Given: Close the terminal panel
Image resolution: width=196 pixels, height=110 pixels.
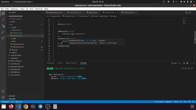Looking at the screenshot, I should [194, 63].
